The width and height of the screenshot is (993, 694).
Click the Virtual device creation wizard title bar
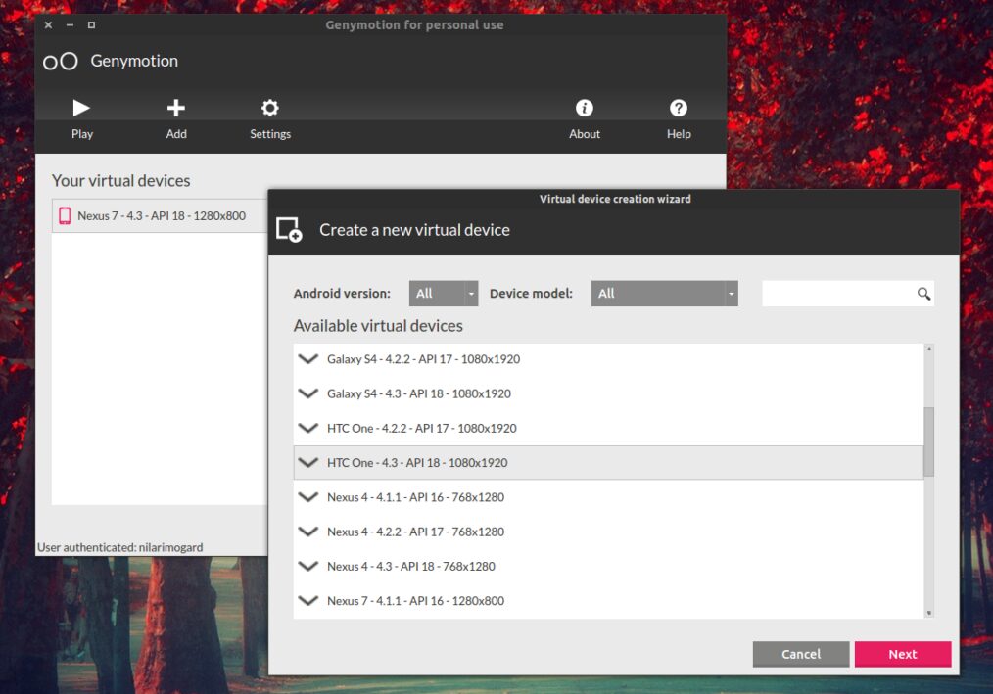point(614,199)
